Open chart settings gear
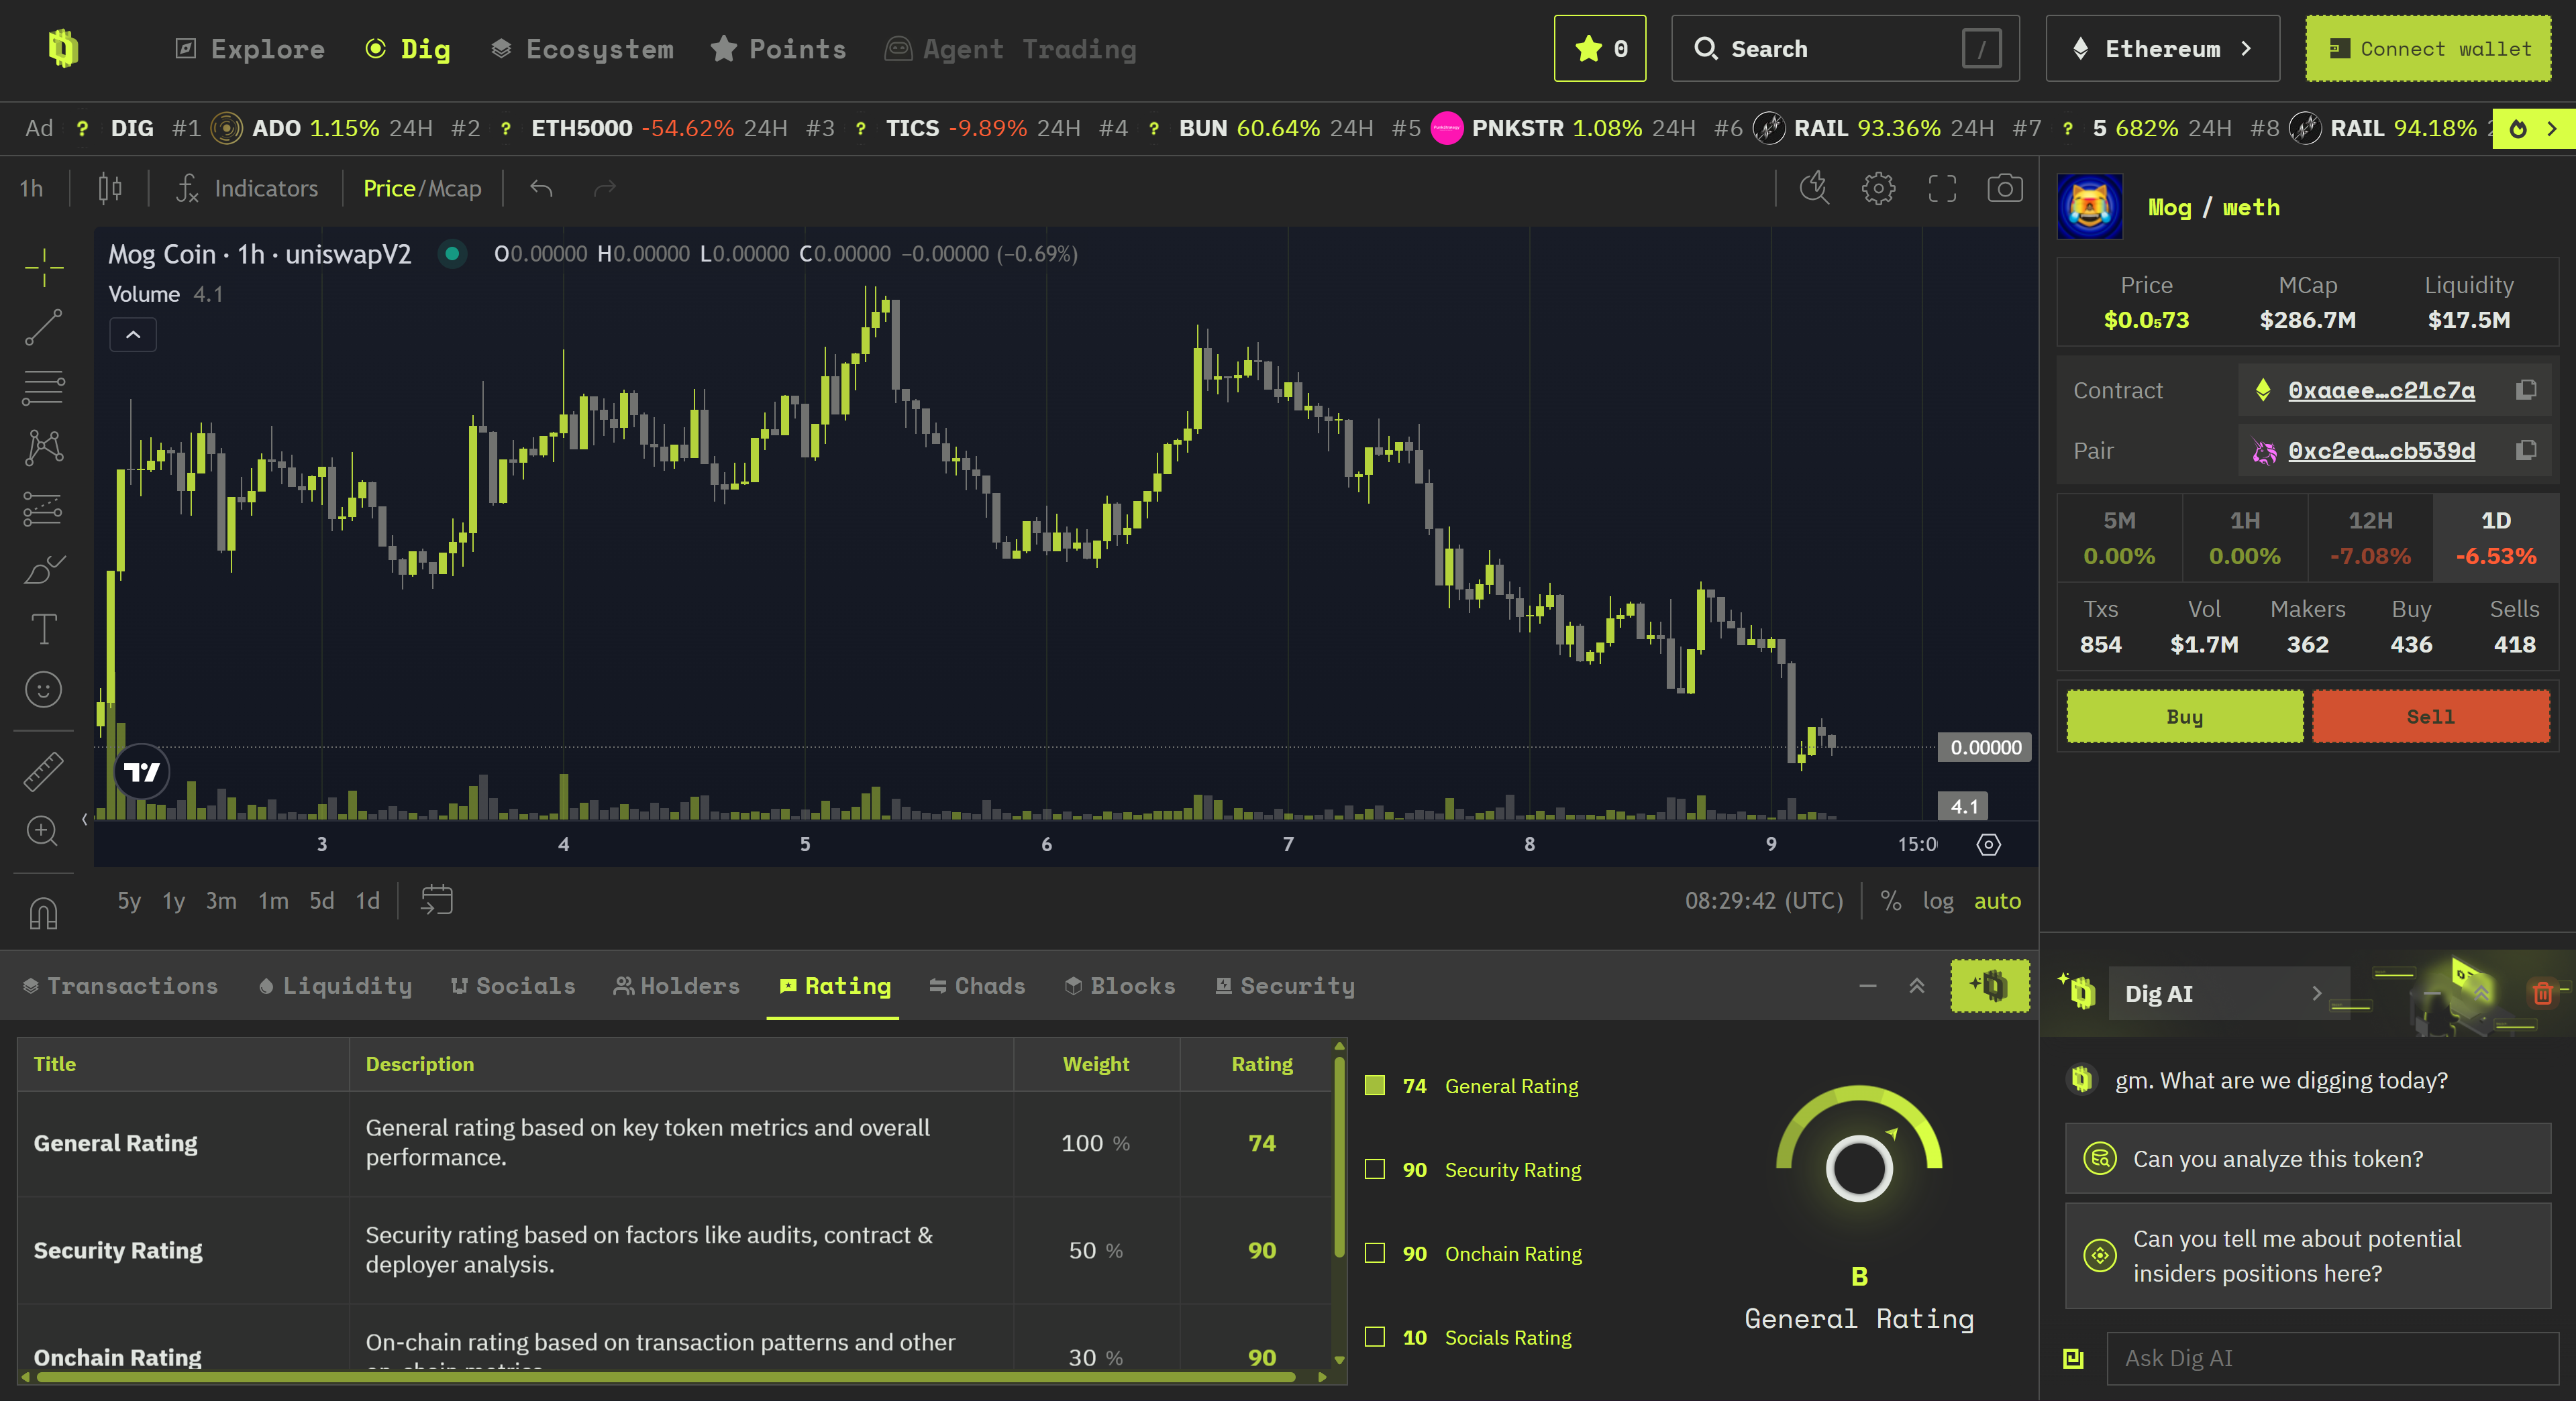 (1878, 188)
